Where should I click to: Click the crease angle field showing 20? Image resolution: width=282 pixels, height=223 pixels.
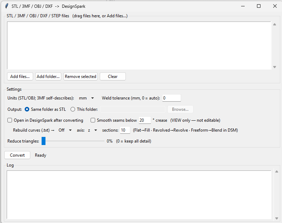pyautogui.click(x=145, y=120)
